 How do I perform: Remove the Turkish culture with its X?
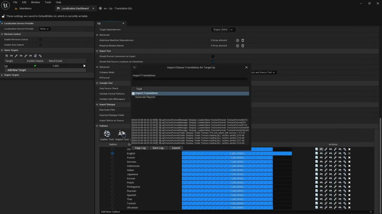pos(349,203)
